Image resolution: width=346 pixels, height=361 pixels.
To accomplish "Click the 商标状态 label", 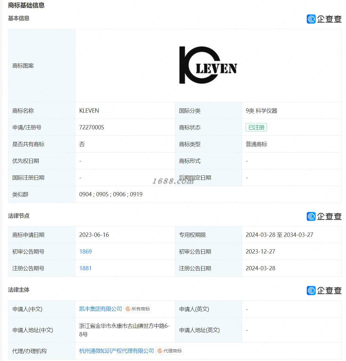I will click(x=190, y=127).
